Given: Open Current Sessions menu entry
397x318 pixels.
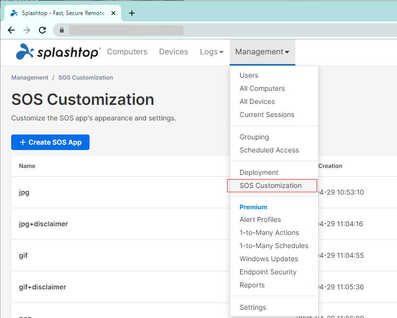Looking at the screenshot, I should click(267, 115).
